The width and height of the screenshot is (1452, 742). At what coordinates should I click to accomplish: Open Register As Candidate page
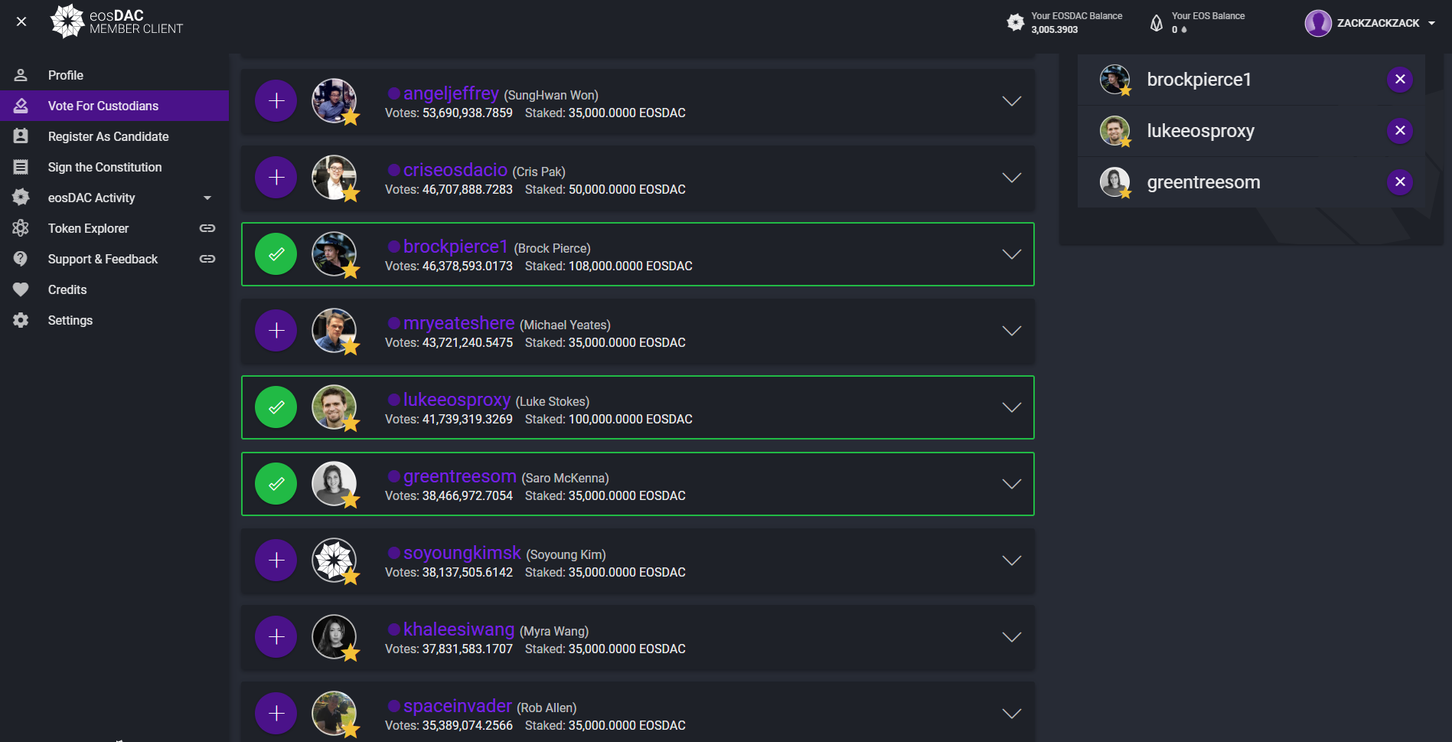pyautogui.click(x=115, y=136)
